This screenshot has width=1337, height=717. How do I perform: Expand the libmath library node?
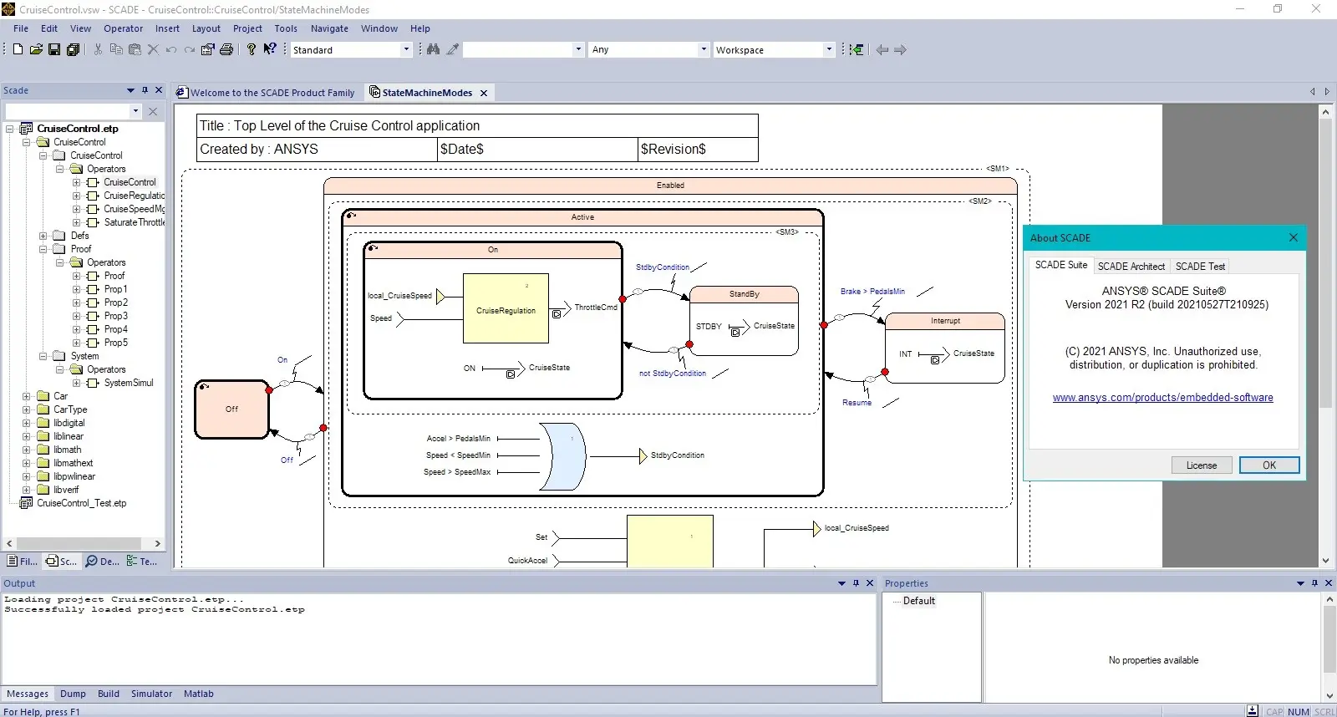pos(27,450)
